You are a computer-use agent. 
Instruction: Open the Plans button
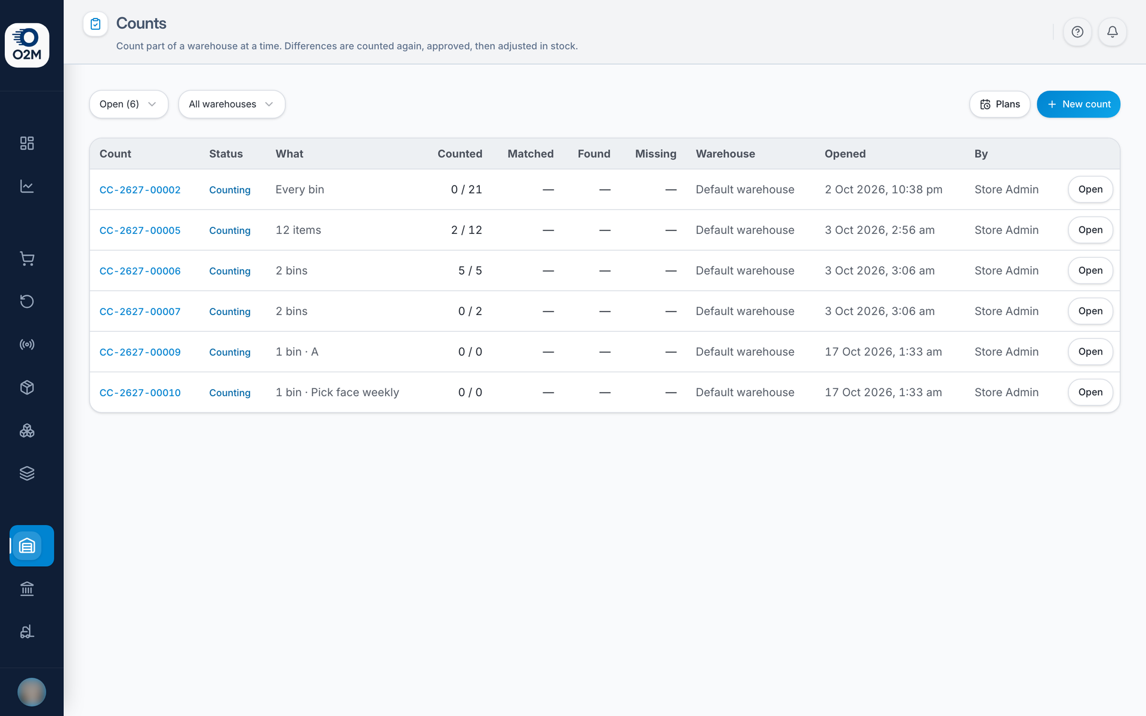tap(1000, 104)
